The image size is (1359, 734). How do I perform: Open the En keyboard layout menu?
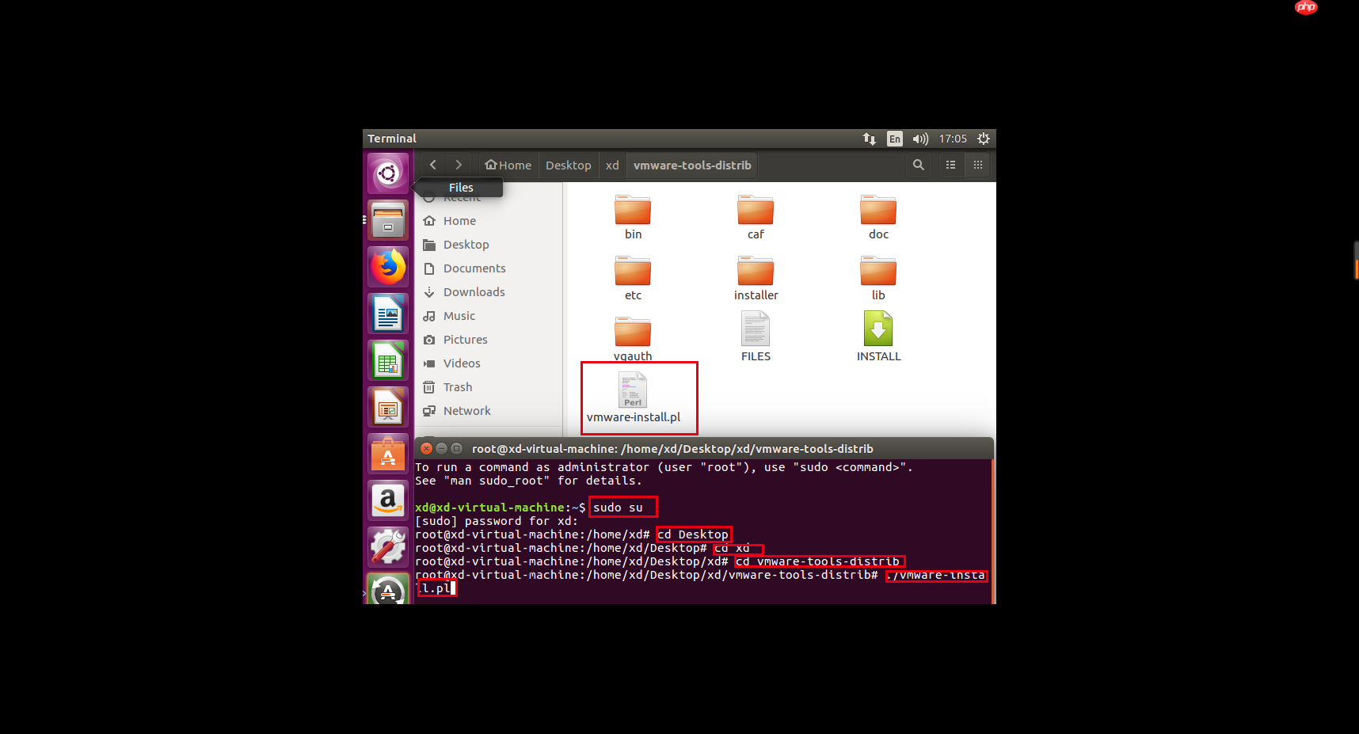894,138
